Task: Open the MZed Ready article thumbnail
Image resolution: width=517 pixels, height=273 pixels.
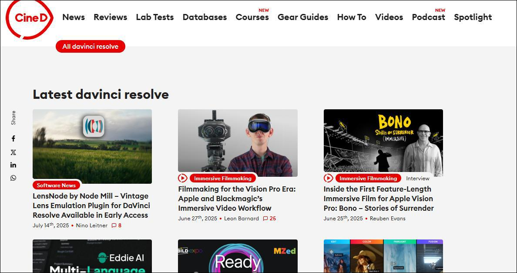Action: [x=238, y=256]
